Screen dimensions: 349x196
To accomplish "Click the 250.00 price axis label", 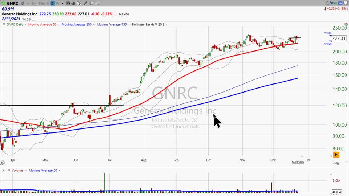I will tap(340, 28).
